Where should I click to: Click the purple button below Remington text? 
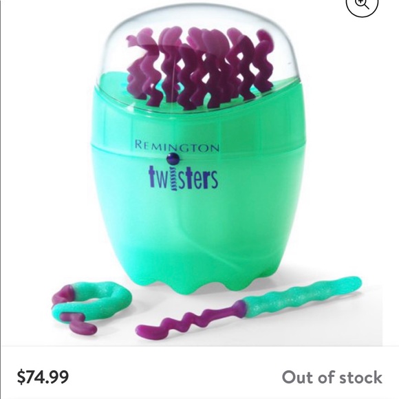173,159
